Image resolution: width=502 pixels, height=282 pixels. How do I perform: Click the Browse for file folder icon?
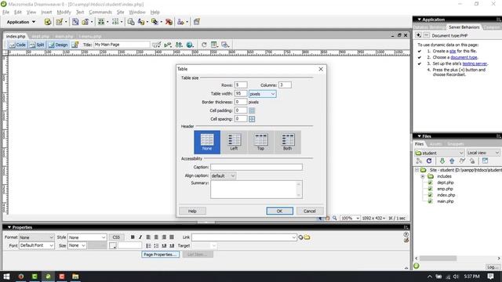pyautogui.click(x=307, y=237)
